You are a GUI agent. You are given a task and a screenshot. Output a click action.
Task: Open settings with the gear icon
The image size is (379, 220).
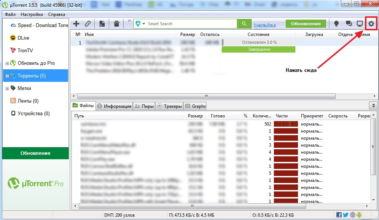[x=371, y=24]
